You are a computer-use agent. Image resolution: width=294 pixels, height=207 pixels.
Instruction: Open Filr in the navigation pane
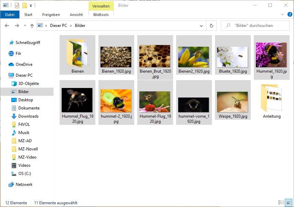(x=15, y=54)
